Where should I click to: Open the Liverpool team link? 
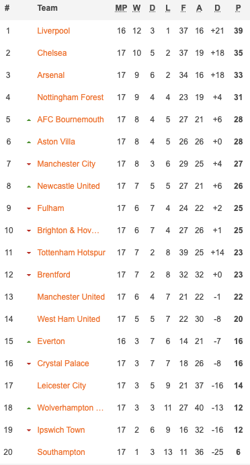54,31
